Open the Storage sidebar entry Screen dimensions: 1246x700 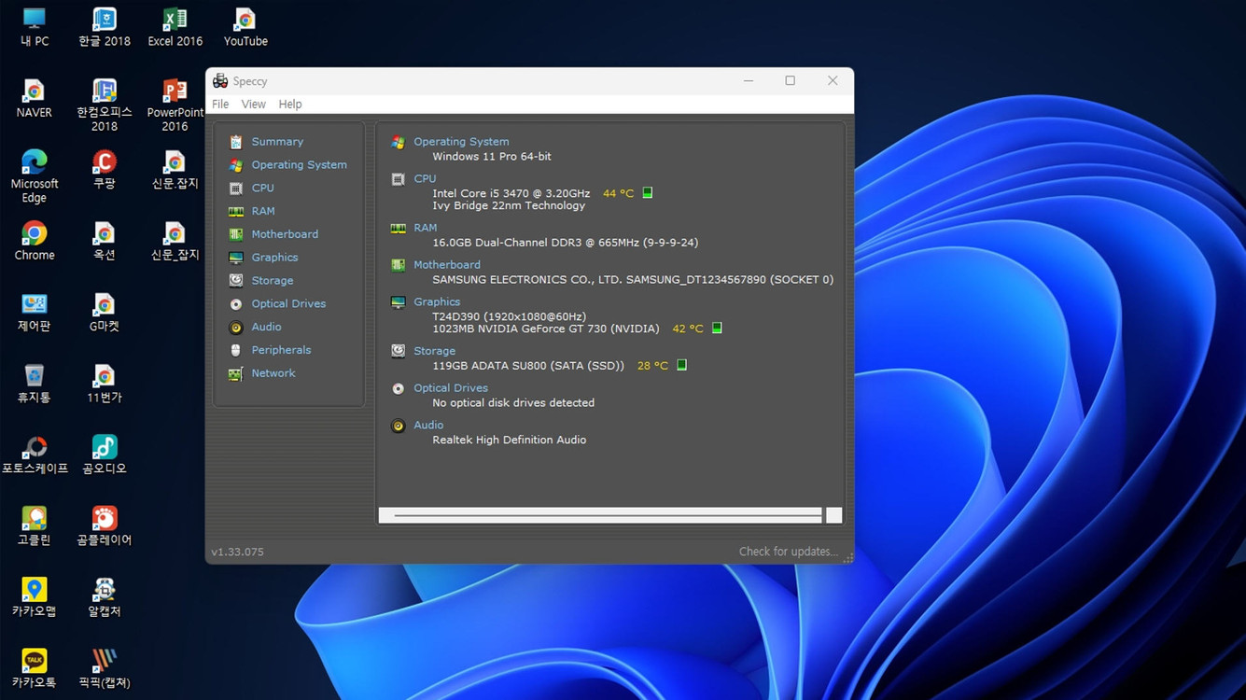(x=272, y=281)
